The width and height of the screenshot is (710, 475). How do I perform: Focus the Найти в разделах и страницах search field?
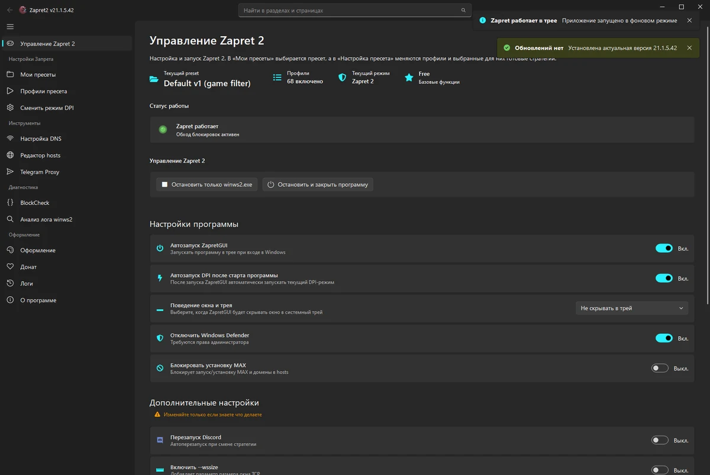(355, 11)
